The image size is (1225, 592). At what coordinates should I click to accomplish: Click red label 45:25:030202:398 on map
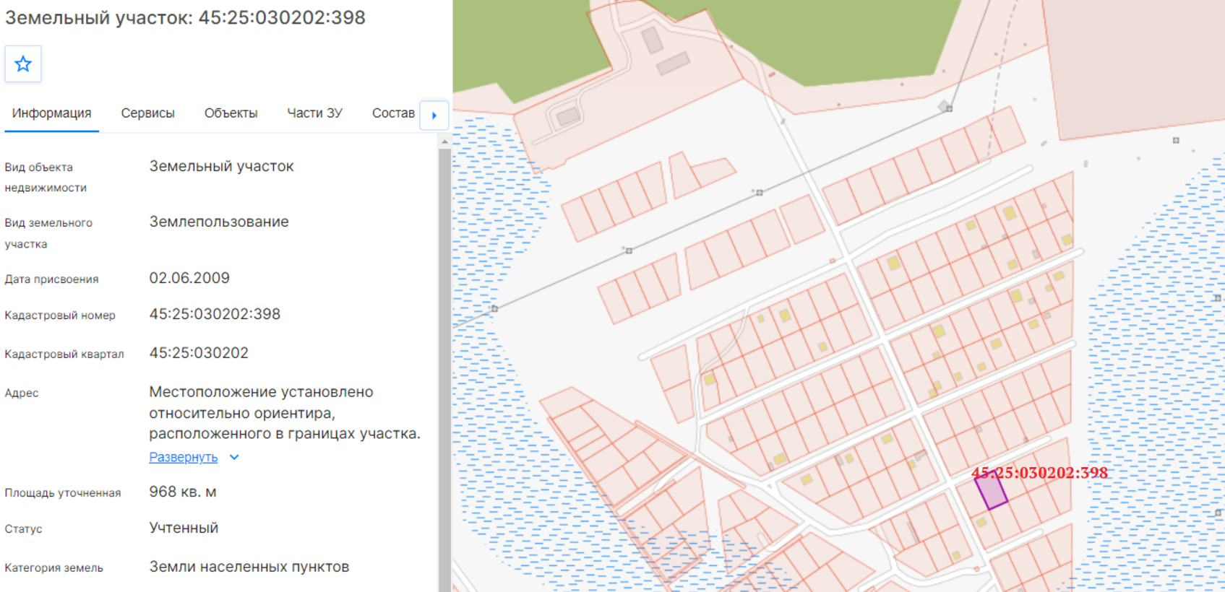tap(1039, 473)
